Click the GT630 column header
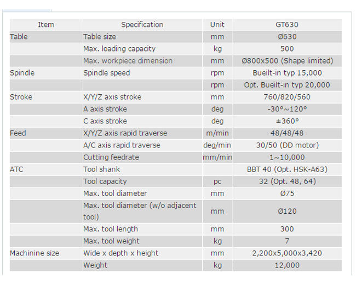The height and width of the screenshot is (285, 356). (287, 25)
